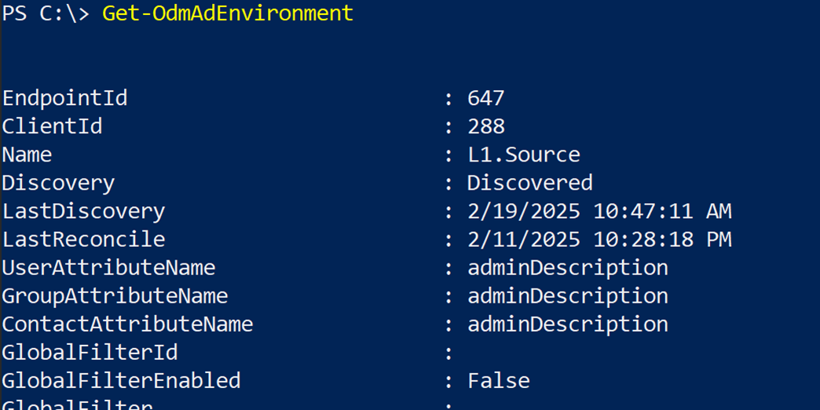Select adminDescription value for ContactAttributeName

click(567, 324)
